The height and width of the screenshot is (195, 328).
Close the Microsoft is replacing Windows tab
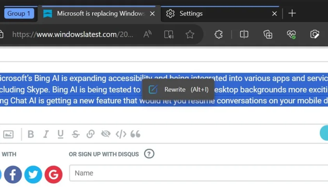tap(153, 14)
